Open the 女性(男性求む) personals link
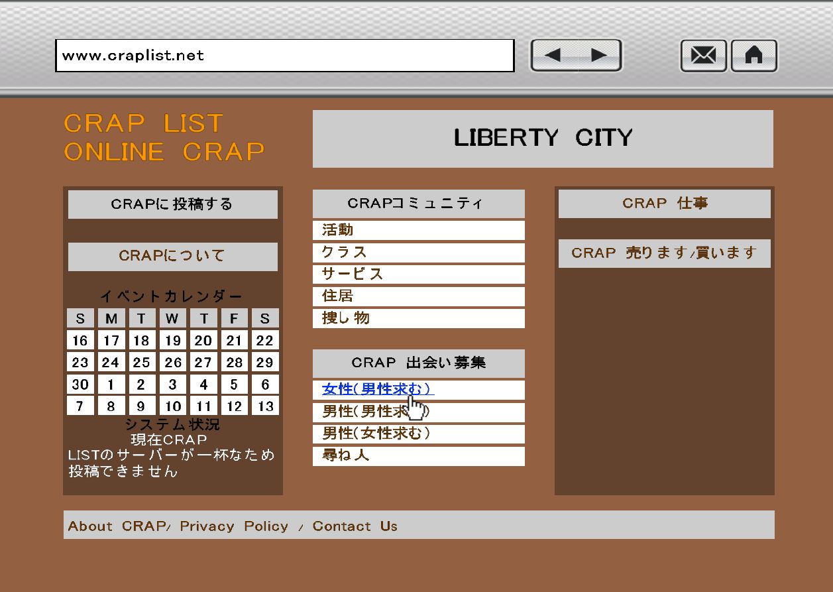The width and height of the screenshot is (833, 592). (x=419, y=390)
